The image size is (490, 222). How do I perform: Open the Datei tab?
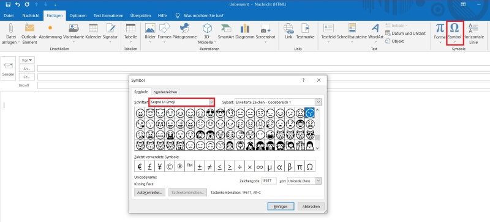point(9,16)
